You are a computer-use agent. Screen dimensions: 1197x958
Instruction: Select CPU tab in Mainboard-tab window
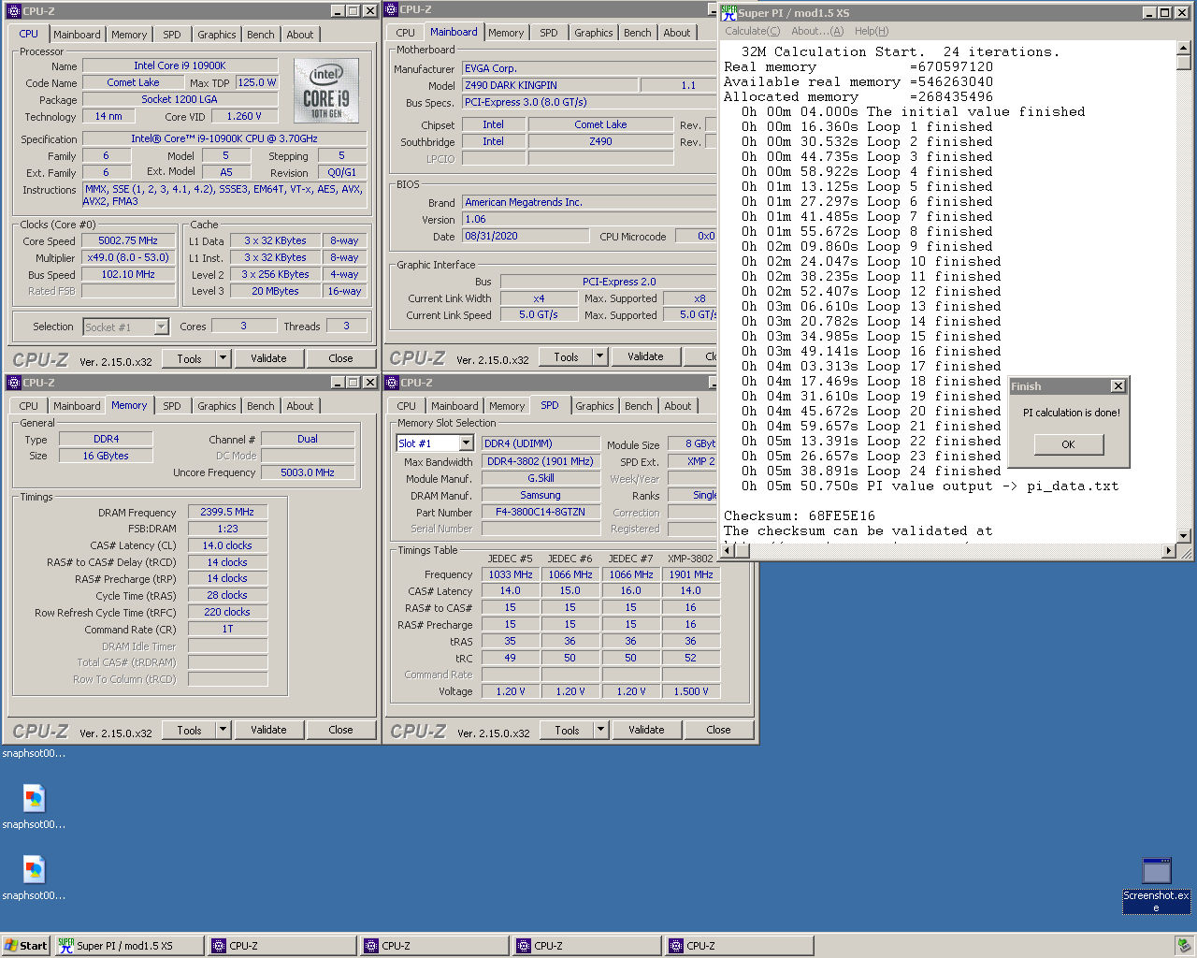point(405,33)
